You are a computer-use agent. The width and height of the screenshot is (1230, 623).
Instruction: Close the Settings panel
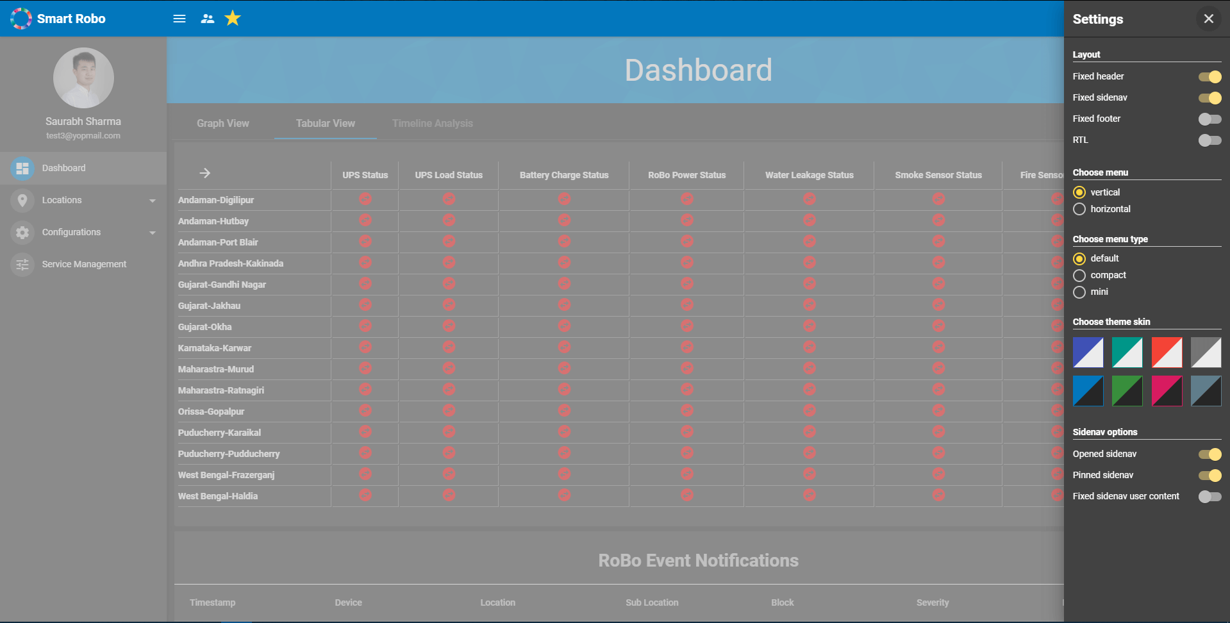tap(1208, 19)
